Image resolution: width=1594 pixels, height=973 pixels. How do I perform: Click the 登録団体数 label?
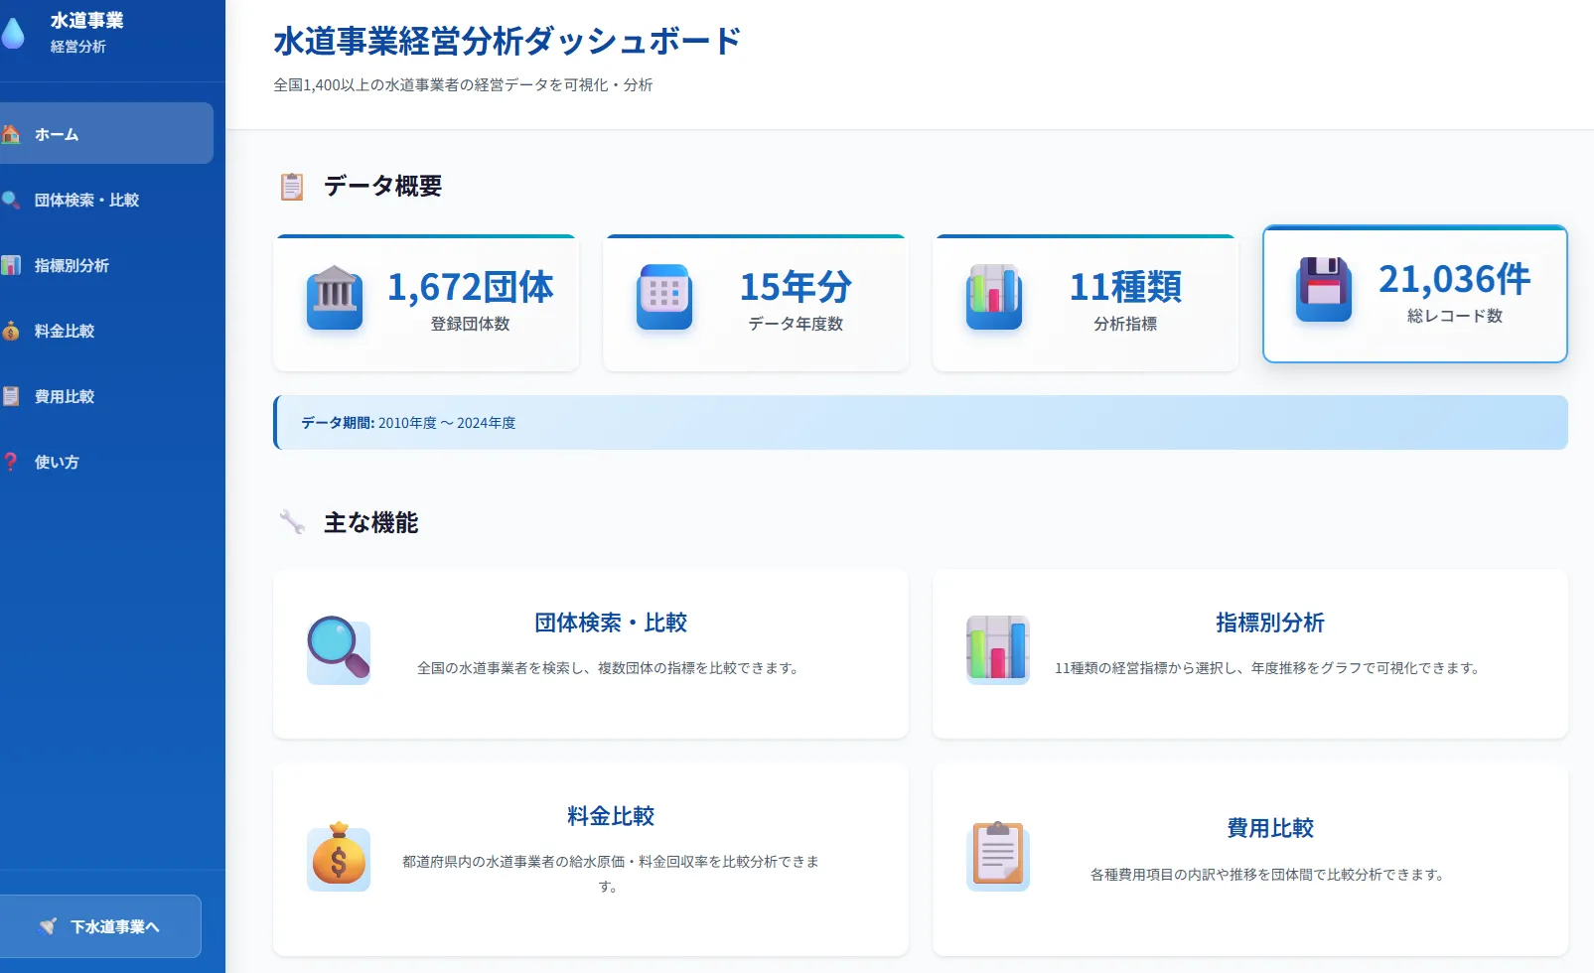pyautogui.click(x=470, y=324)
